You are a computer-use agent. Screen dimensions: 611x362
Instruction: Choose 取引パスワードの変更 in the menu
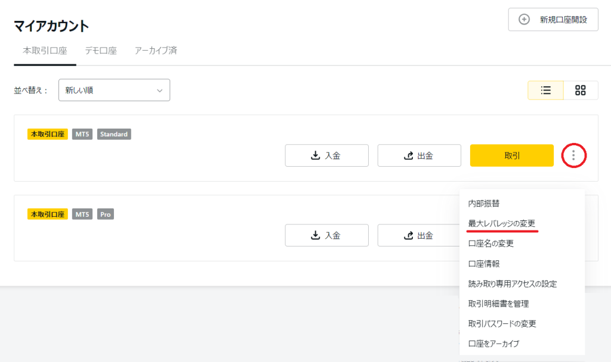[x=502, y=324]
